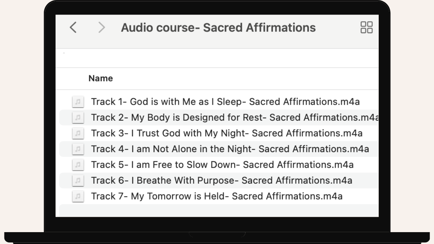Select Track 4 I am Not Alone in the Night
This screenshot has width=434, height=244.
(230, 149)
